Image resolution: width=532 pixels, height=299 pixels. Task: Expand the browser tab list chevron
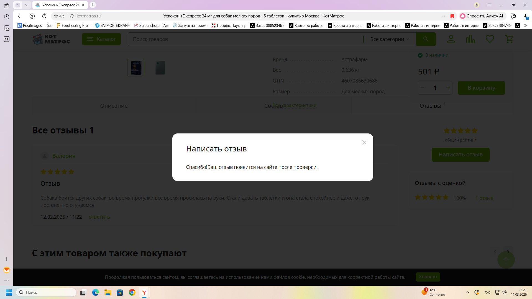click(27, 5)
